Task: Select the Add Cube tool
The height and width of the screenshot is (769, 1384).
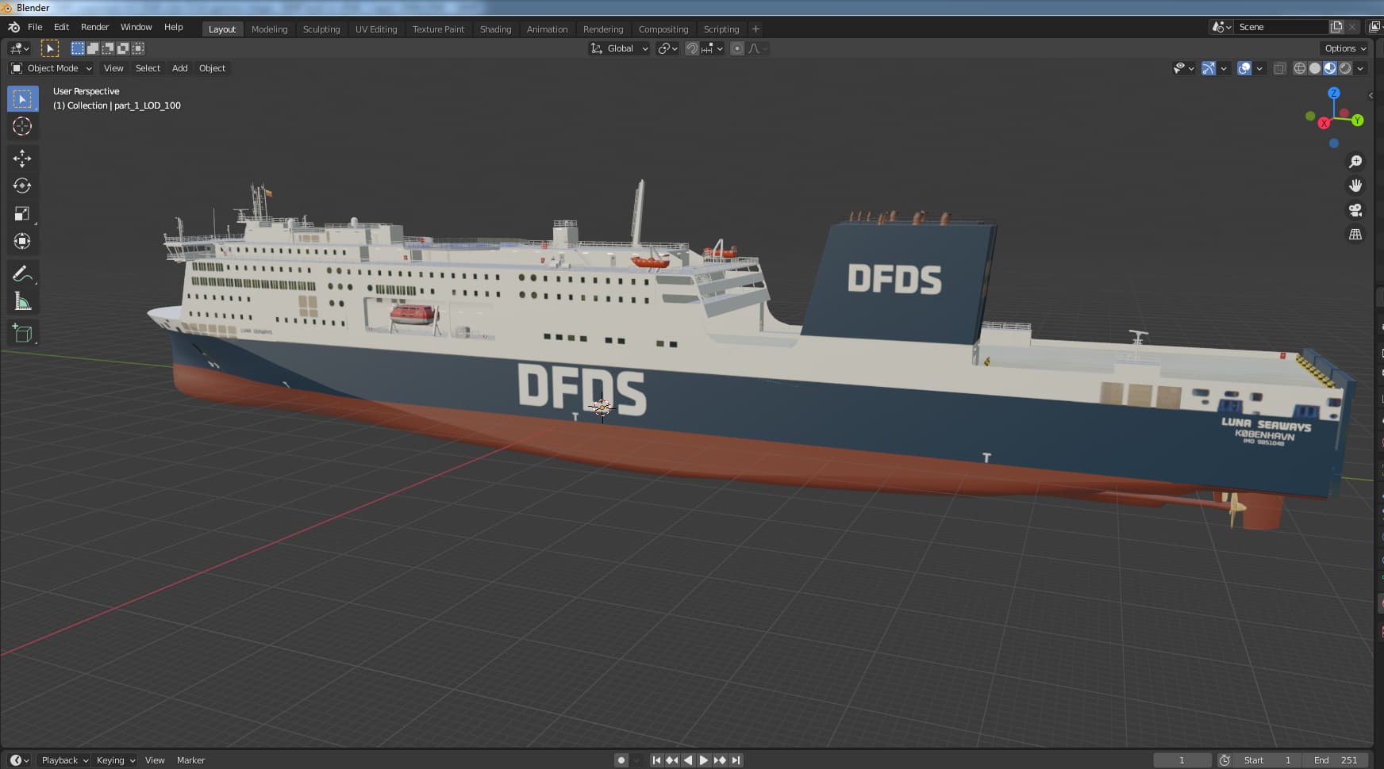Action: (22, 334)
